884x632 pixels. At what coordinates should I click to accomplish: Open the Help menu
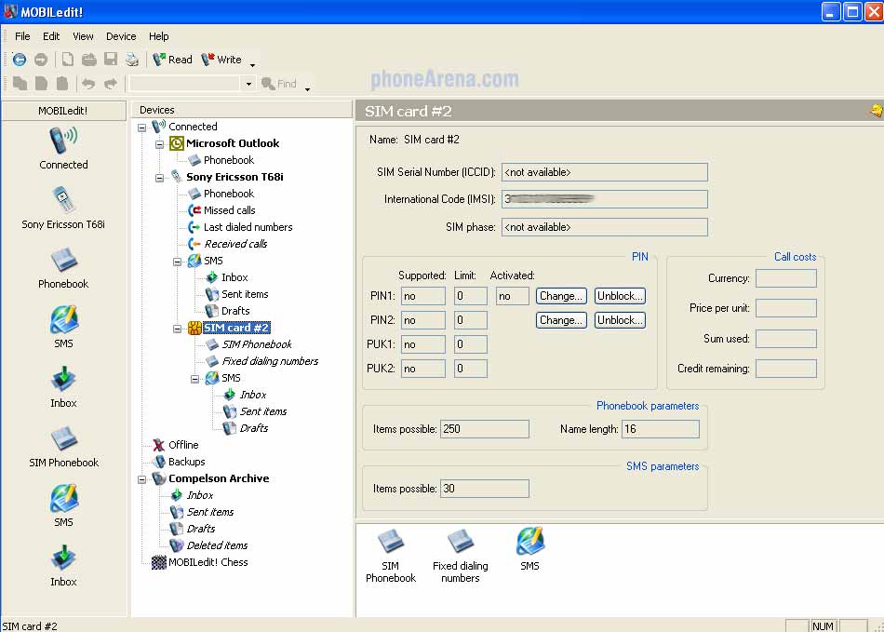[158, 36]
